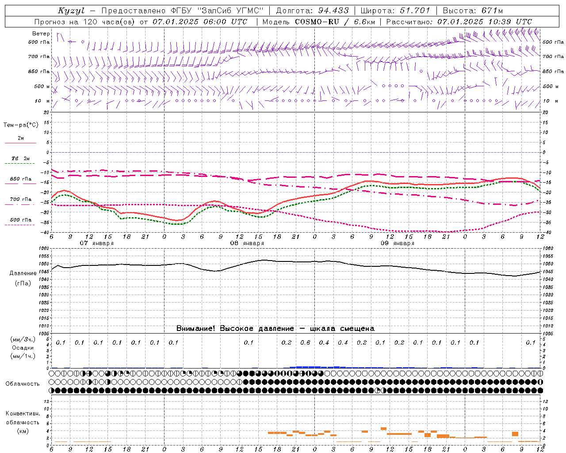Image resolution: width=566 pixels, height=453 pixels.
Task: Click the warning Внимание! Высокое давление – шкала смещена
Action: [275, 329]
